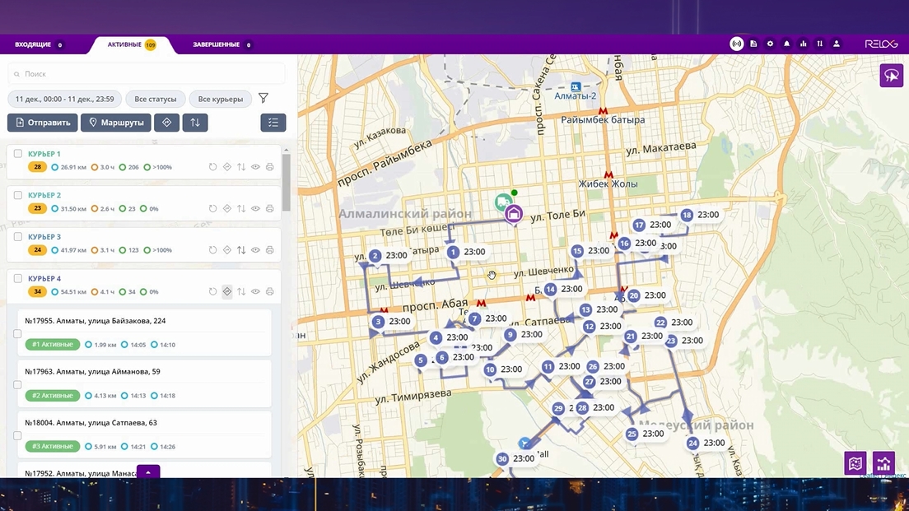
Task: Click the statistics bar chart icon in the header
Action: (x=803, y=44)
